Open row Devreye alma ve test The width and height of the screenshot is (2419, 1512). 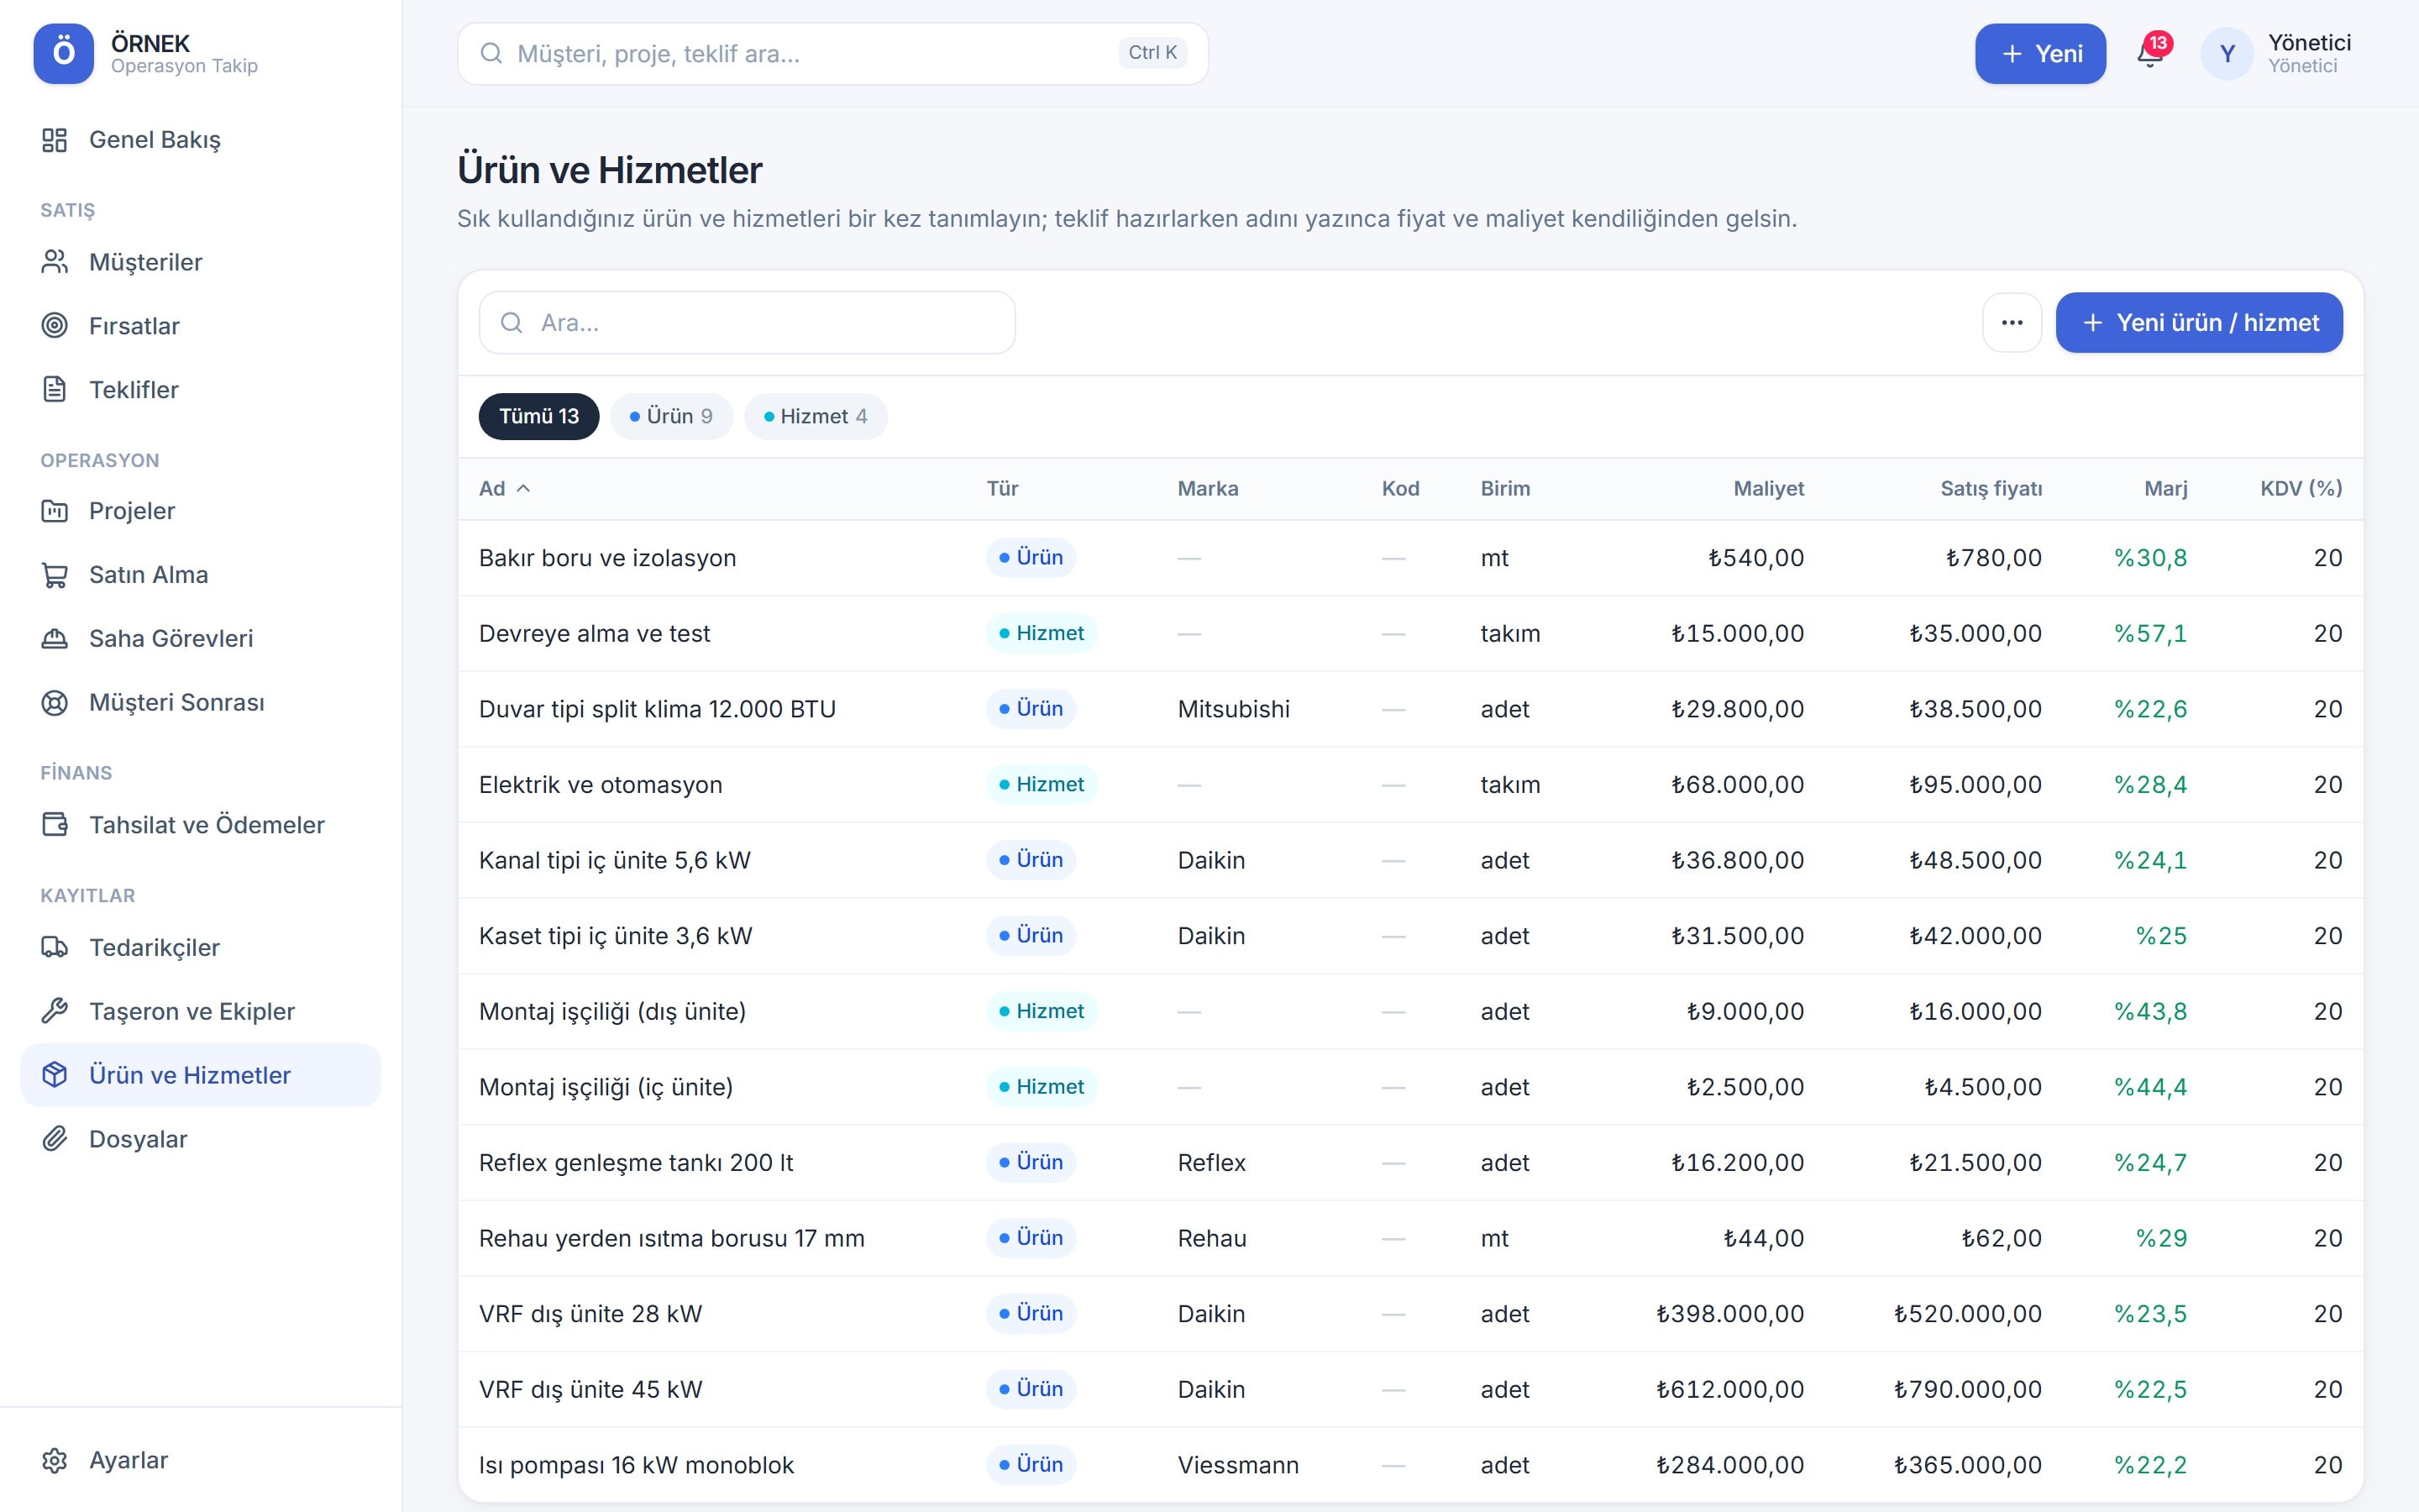(x=1410, y=634)
